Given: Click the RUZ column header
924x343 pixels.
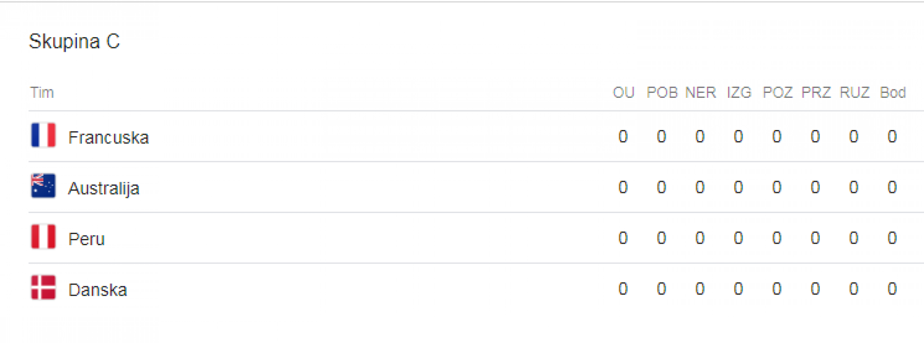Looking at the screenshot, I should click(855, 92).
